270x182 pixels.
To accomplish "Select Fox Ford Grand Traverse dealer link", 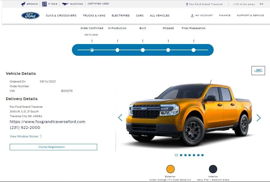I will [x=206, y=4].
